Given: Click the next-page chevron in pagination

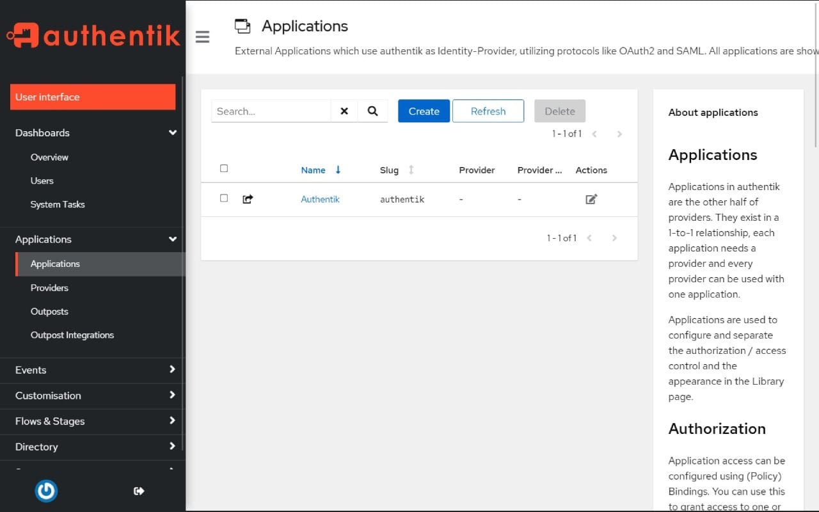Looking at the screenshot, I should (x=619, y=134).
